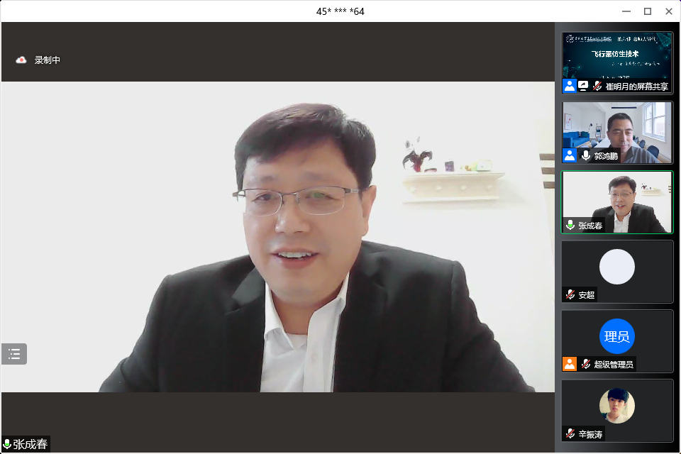The height and width of the screenshot is (454, 681).
Task: Click green mic icon on 张成春's thumbnail
Action: point(570,225)
